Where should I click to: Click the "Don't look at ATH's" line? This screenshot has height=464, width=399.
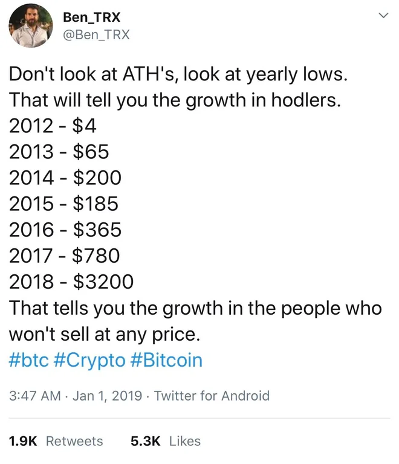click(x=178, y=74)
